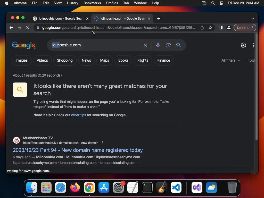Open Stage Manager icon in menu bar
Screen dimensions: 264x198
coord(204,3)
